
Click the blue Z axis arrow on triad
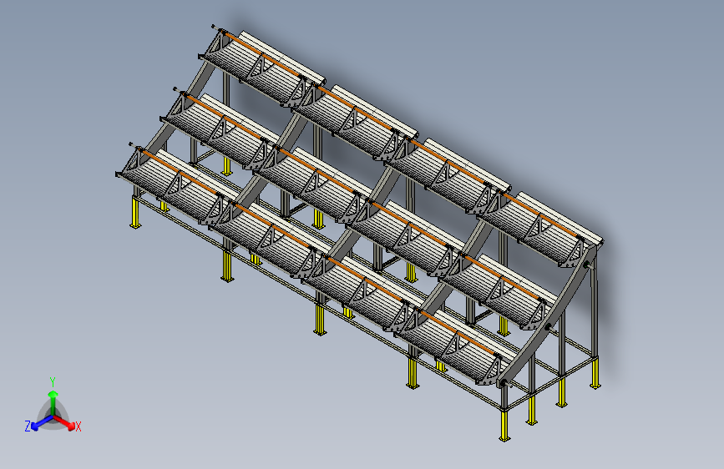(43, 423)
